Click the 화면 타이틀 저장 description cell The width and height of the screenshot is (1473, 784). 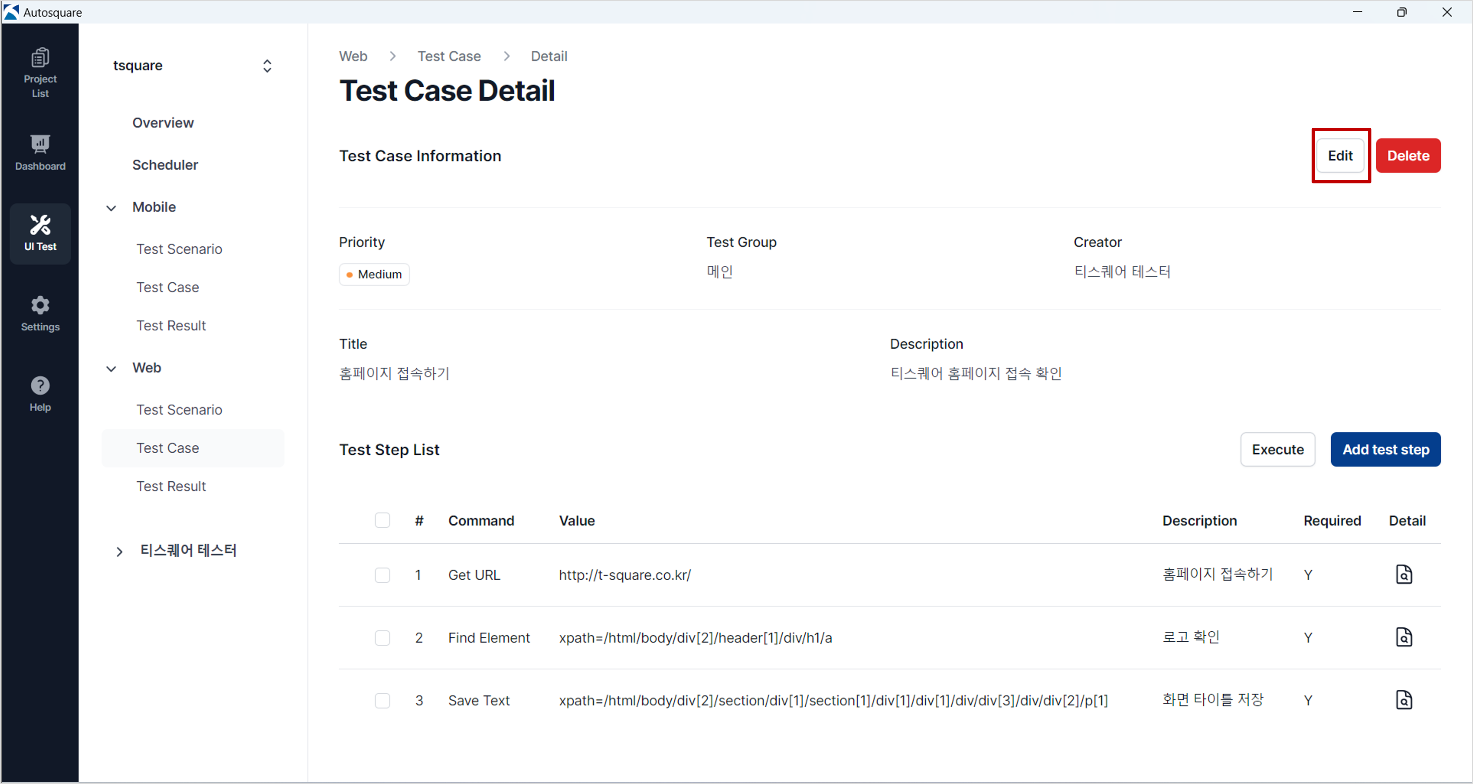1213,699
